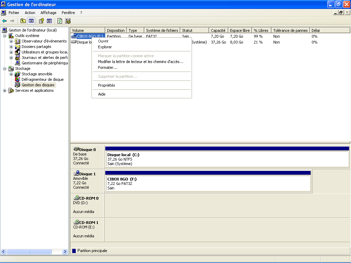
Task: Sort by the Capacité column header
Action: click(218, 30)
